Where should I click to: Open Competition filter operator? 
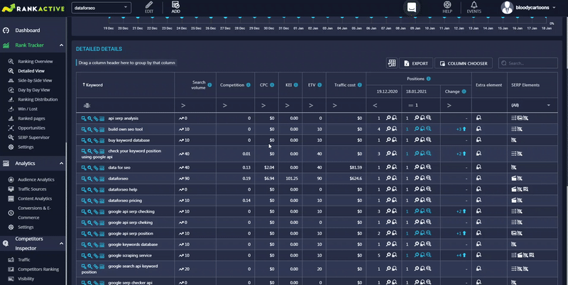pos(224,105)
